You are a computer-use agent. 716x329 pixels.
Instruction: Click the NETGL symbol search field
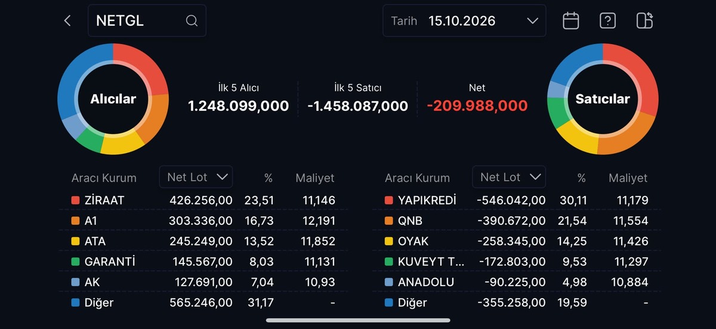click(x=147, y=21)
